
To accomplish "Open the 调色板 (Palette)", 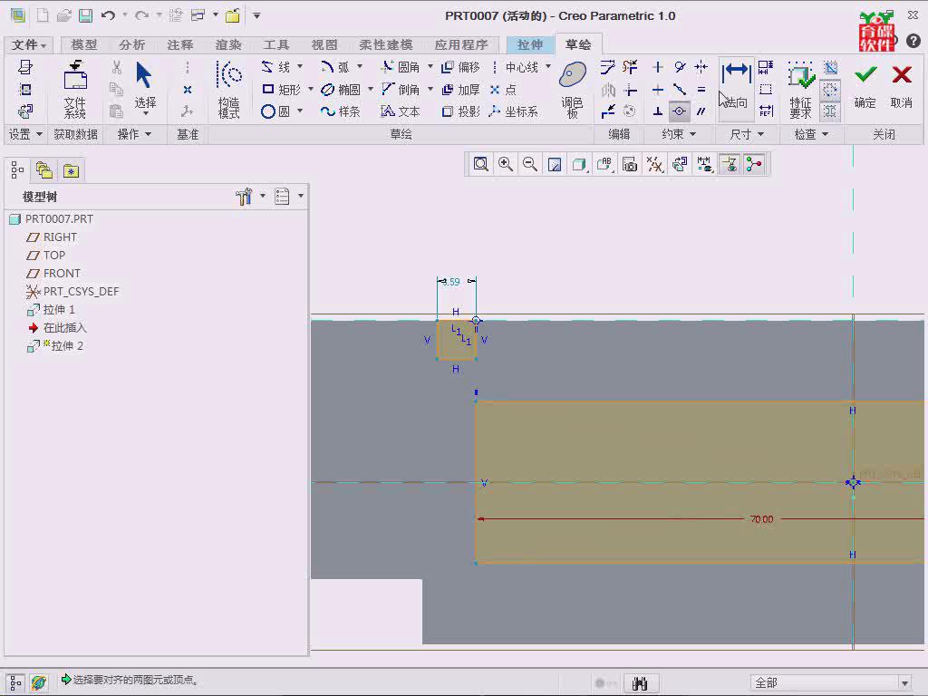I will point(573,90).
